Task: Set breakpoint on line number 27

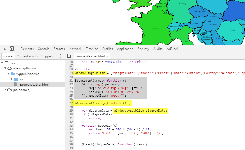Action: click(71, 103)
